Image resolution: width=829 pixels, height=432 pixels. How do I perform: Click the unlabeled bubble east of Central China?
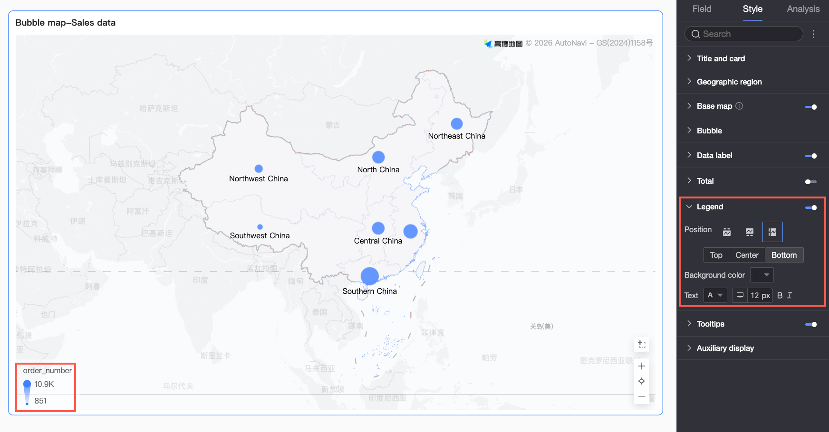coord(411,231)
